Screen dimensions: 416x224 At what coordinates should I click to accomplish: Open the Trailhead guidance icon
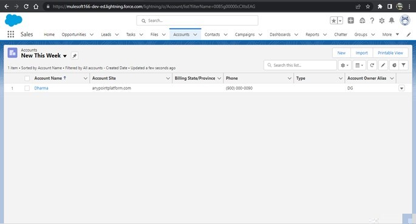tap(362, 21)
